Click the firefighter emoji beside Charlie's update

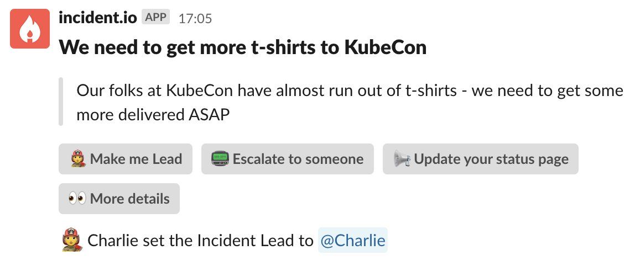pos(72,240)
